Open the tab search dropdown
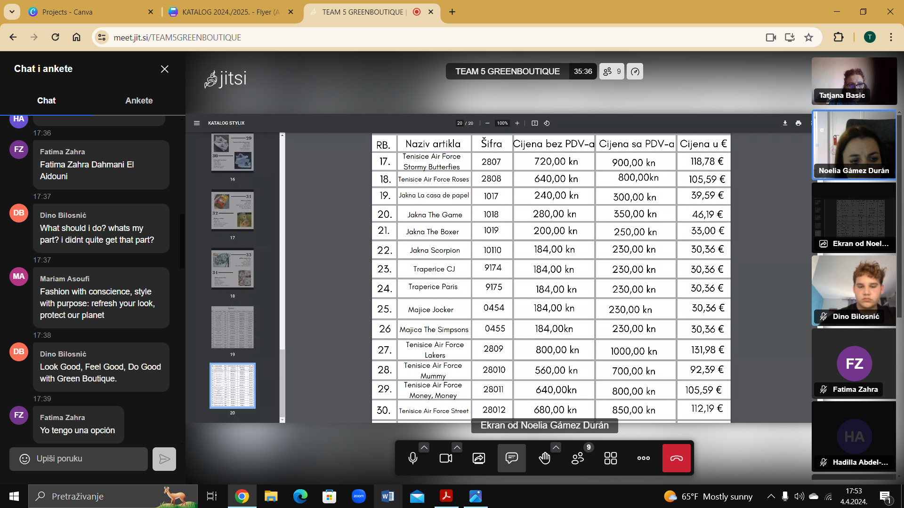904x508 pixels. [x=12, y=12]
